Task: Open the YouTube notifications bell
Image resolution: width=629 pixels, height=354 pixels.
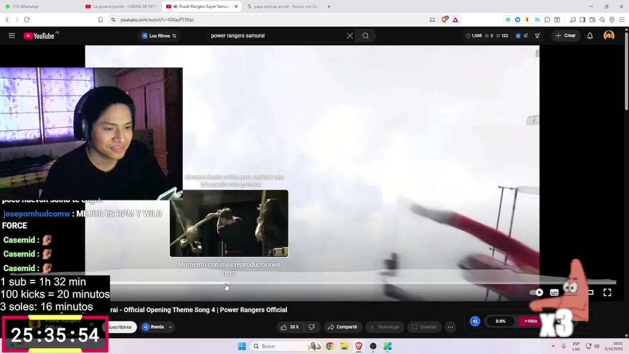Action: pos(590,35)
